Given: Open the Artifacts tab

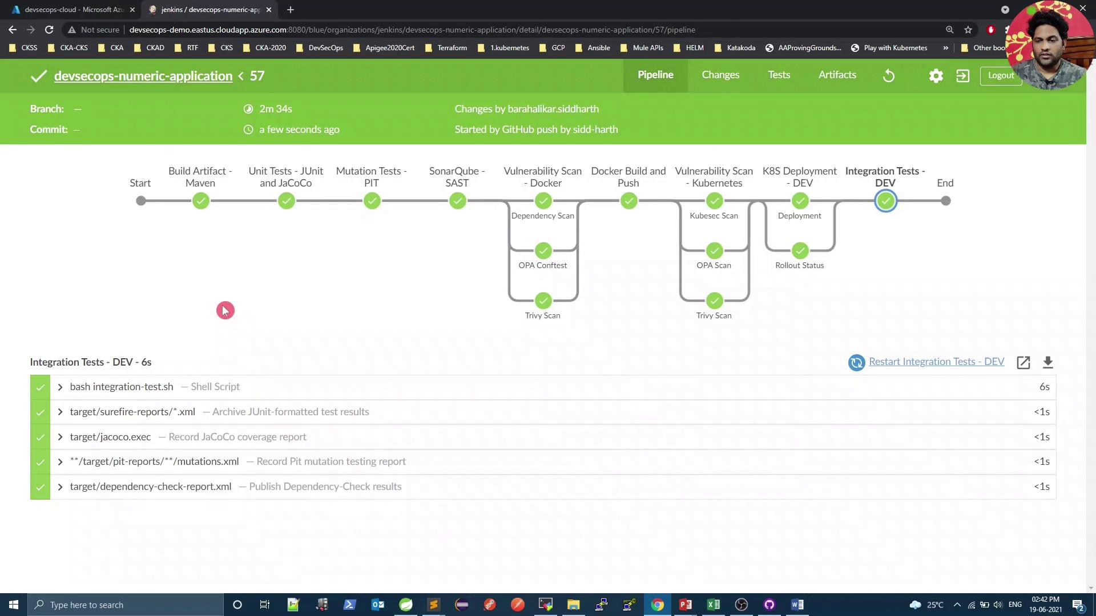Looking at the screenshot, I should tap(837, 75).
